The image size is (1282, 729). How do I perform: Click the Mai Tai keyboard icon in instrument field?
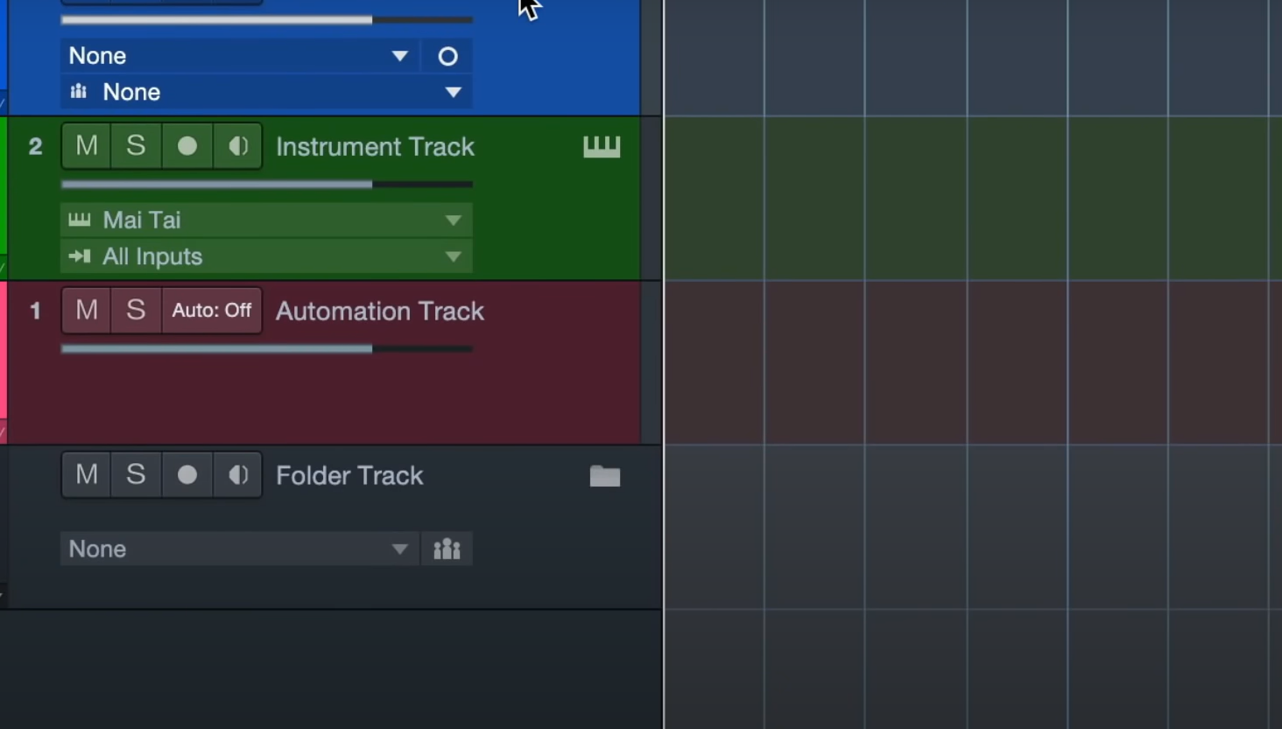coord(79,220)
